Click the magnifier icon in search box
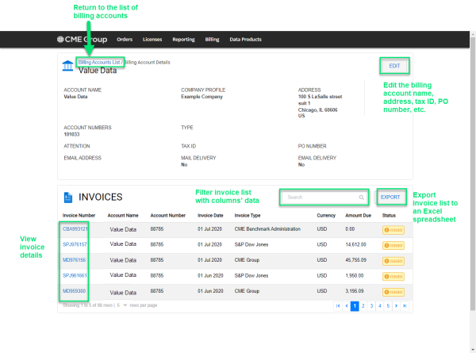 tap(362, 197)
